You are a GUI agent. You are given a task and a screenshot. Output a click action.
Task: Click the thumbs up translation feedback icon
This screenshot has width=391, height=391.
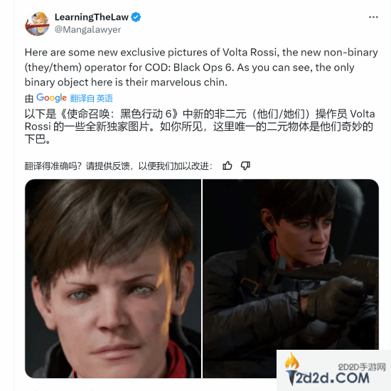pyautogui.click(x=227, y=166)
